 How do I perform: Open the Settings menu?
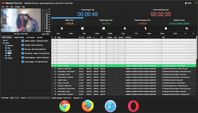click(17, 6)
